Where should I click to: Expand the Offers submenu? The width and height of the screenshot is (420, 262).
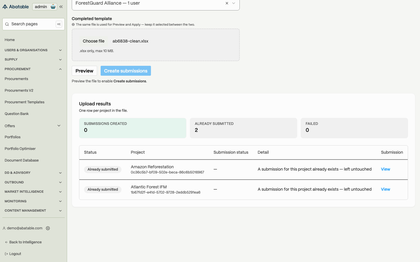coord(34,126)
